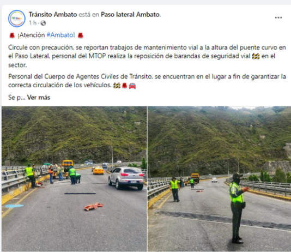Click the red car emoji after vehículos
The image size is (291, 252).
click(132, 86)
